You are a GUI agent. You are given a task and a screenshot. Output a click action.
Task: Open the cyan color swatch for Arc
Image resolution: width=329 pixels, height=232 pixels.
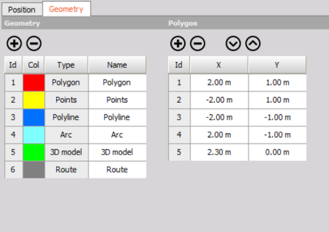point(34,135)
